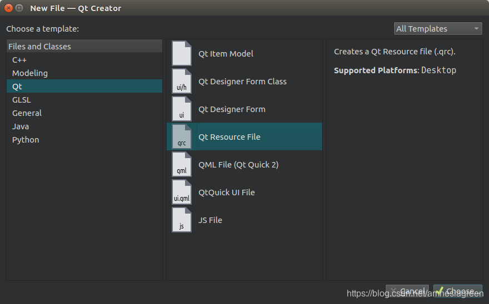Select the Java category
489x304 pixels.
(x=84, y=126)
